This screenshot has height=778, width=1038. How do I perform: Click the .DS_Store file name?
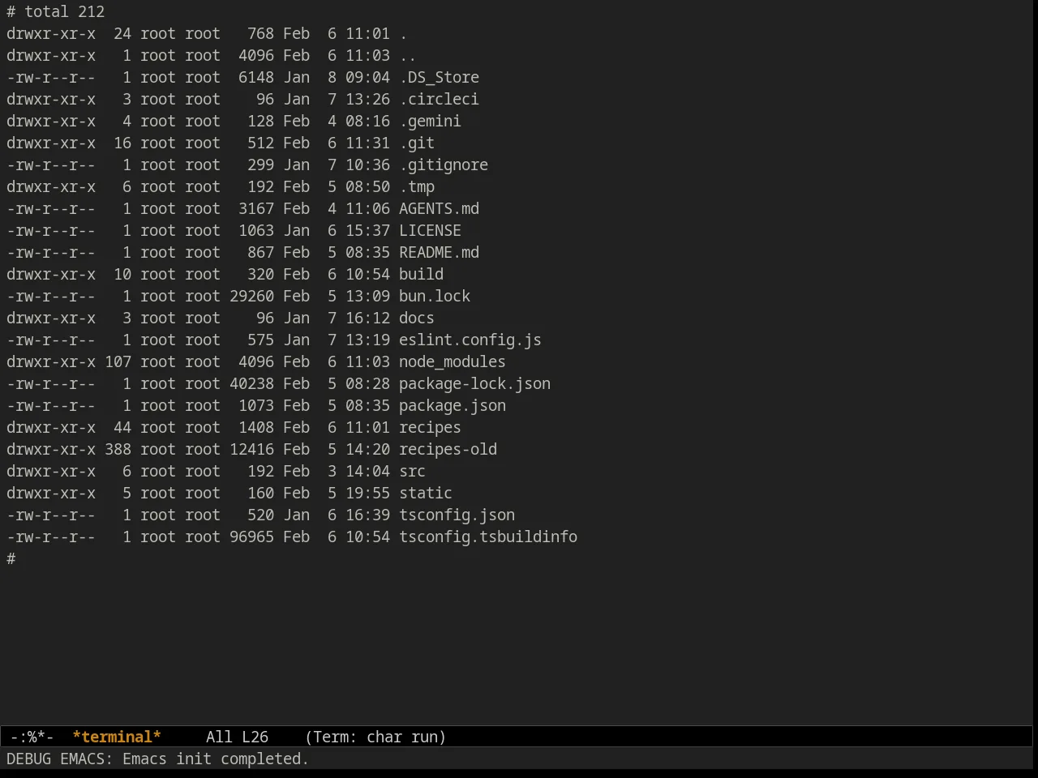pos(439,77)
